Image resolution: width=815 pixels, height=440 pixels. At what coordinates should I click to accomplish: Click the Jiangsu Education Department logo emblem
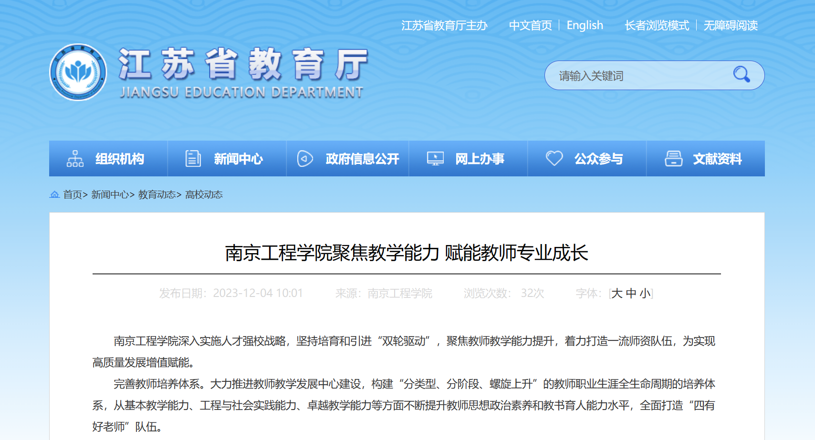point(78,72)
